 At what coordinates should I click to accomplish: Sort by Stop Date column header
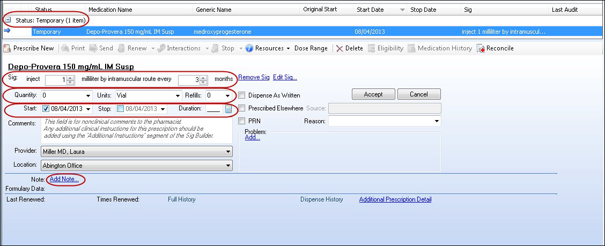434,10
